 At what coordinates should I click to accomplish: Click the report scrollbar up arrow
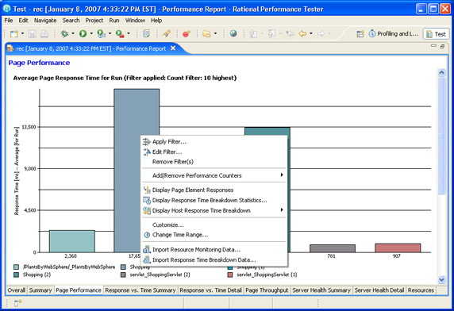point(441,72)
